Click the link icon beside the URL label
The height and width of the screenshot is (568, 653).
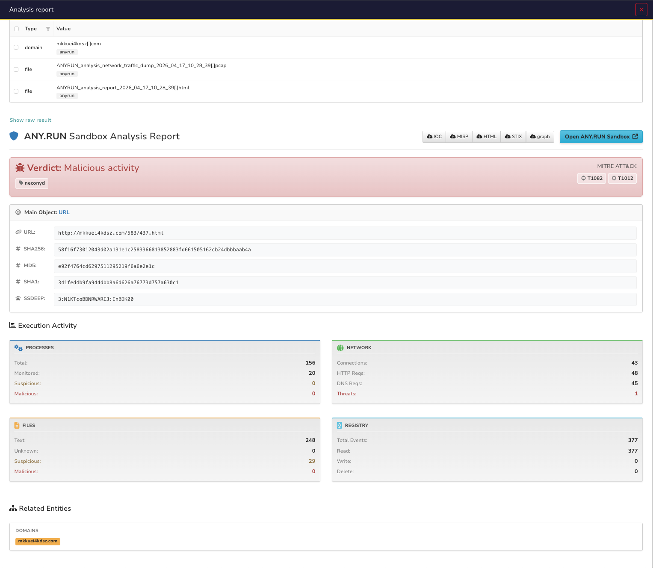coord(18,232)
